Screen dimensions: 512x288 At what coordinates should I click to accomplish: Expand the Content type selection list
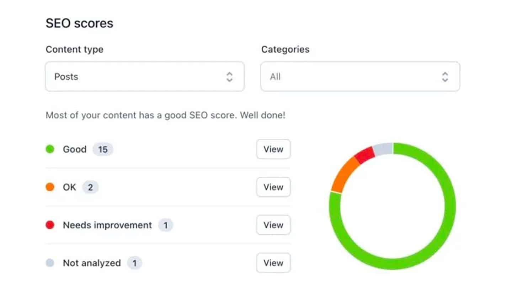pyautogui.click(x=145, y=76)
